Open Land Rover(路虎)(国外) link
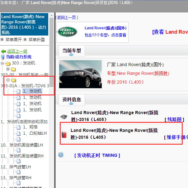The image size is (188, 188). (106, 28)
